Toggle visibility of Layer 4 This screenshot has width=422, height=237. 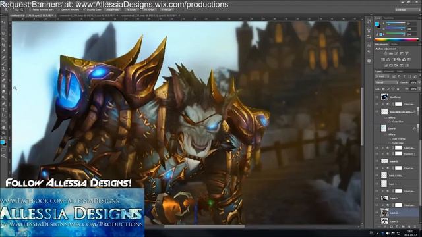377,184
